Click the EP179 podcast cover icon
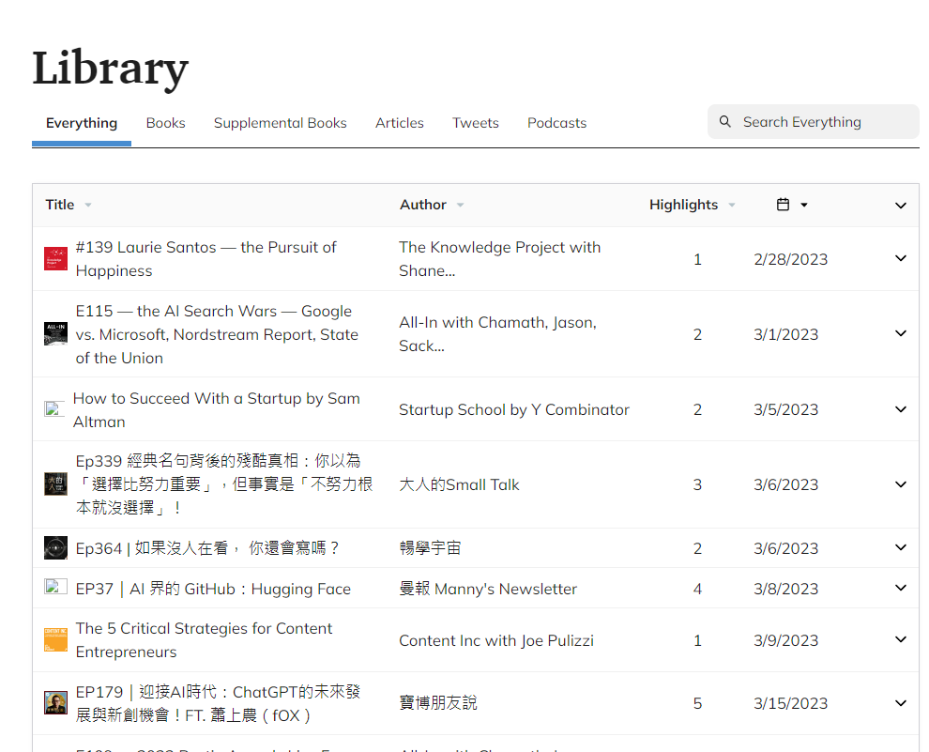929x752 pixels. [55, 703]
